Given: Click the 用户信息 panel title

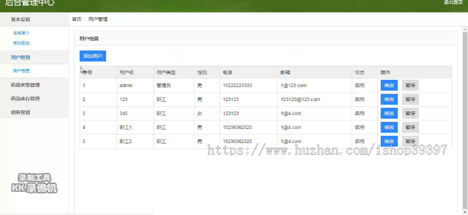Looking at the screenshot, I should [89, 39].
